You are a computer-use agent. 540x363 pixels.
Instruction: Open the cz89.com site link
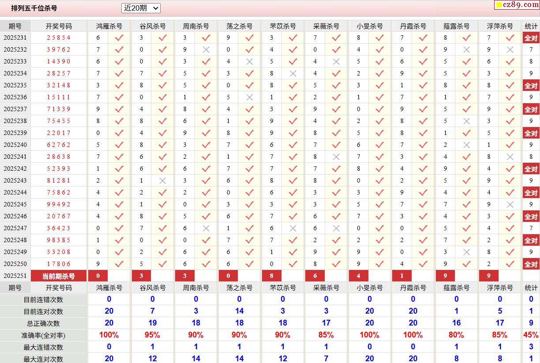click(x=517, y=5)
